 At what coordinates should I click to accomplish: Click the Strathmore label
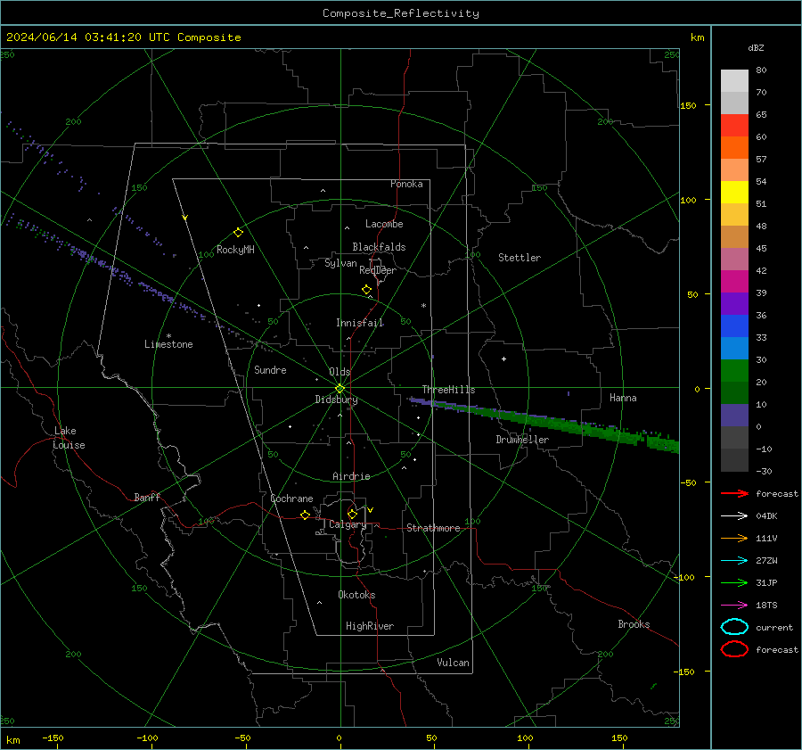(x=433, y=528)
